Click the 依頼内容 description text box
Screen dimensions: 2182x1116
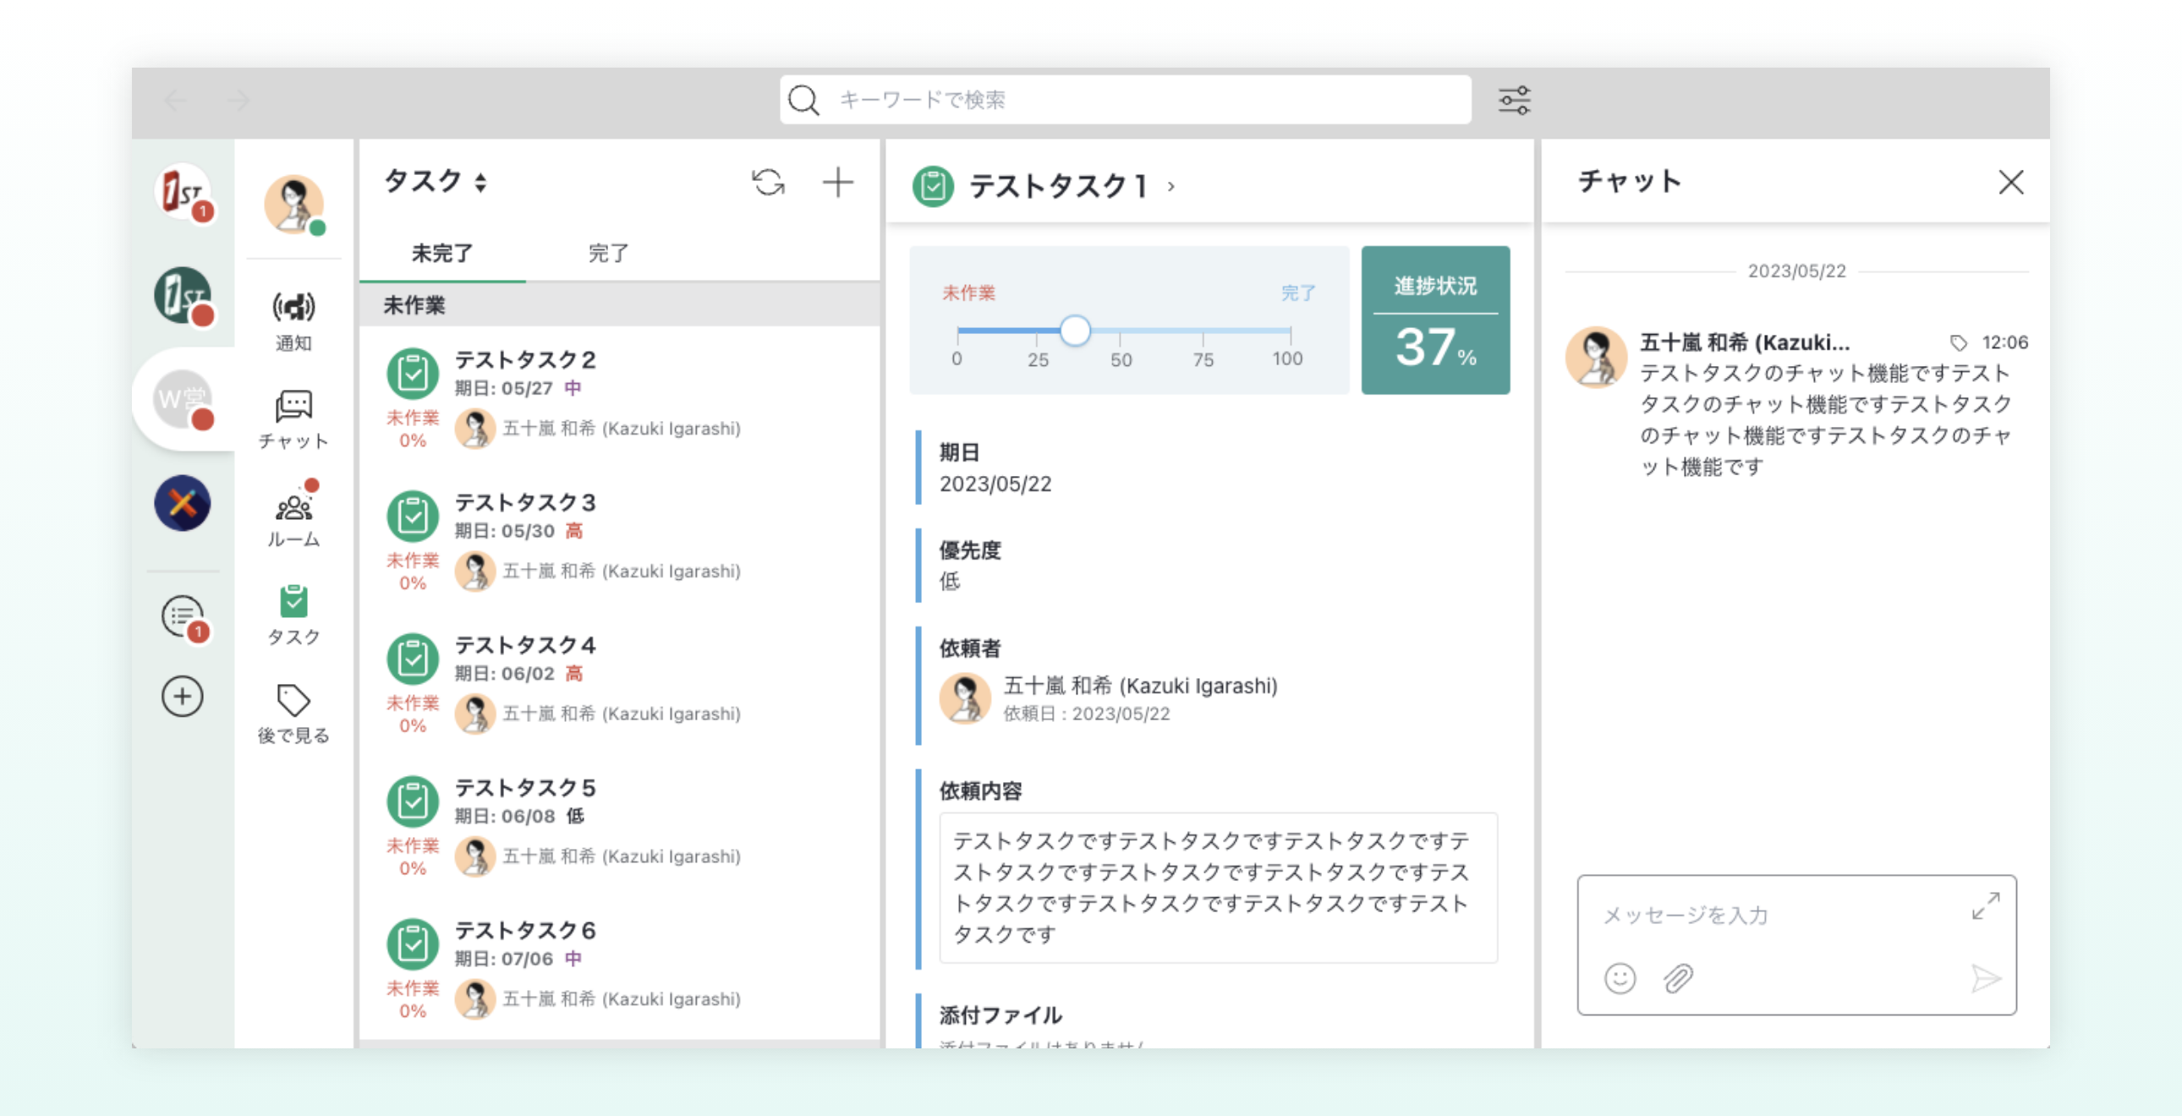(1218, 888)
